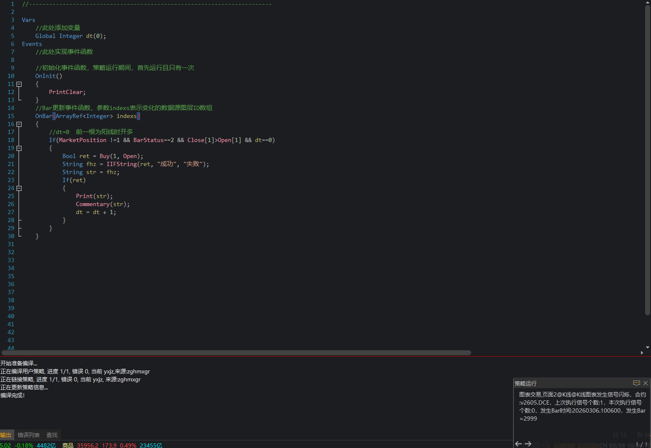651x448 pixels.
Task: Close the 策略运行 notification popup
Action: (x=646, y=383)
